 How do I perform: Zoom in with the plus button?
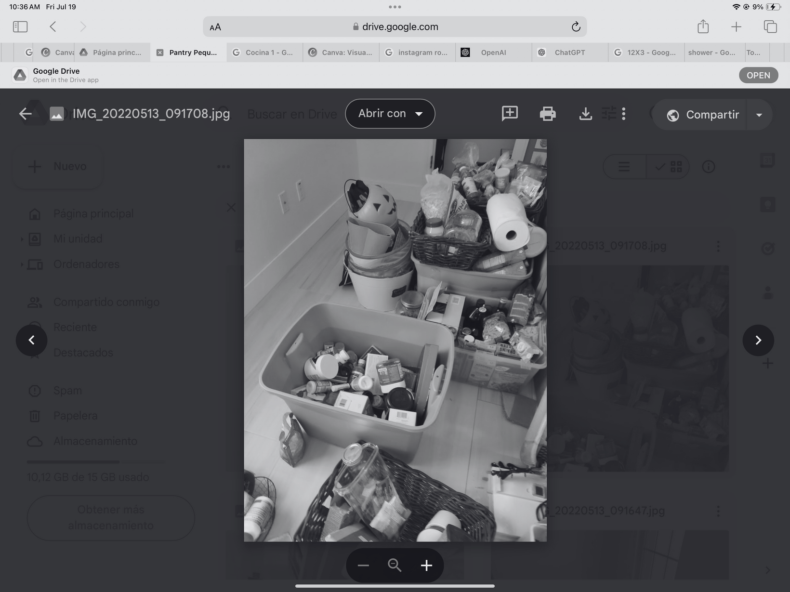pos(426,565)
